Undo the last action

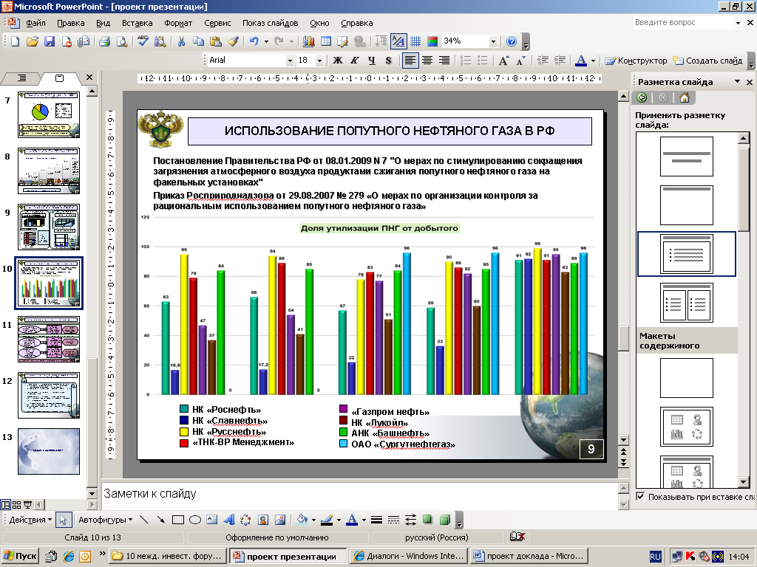pos(254,41)
